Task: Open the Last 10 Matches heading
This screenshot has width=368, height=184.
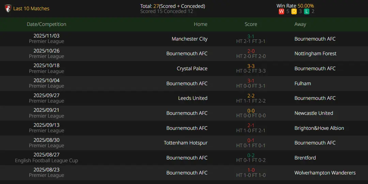Action: pyautogui.click(x=31, y=9)
